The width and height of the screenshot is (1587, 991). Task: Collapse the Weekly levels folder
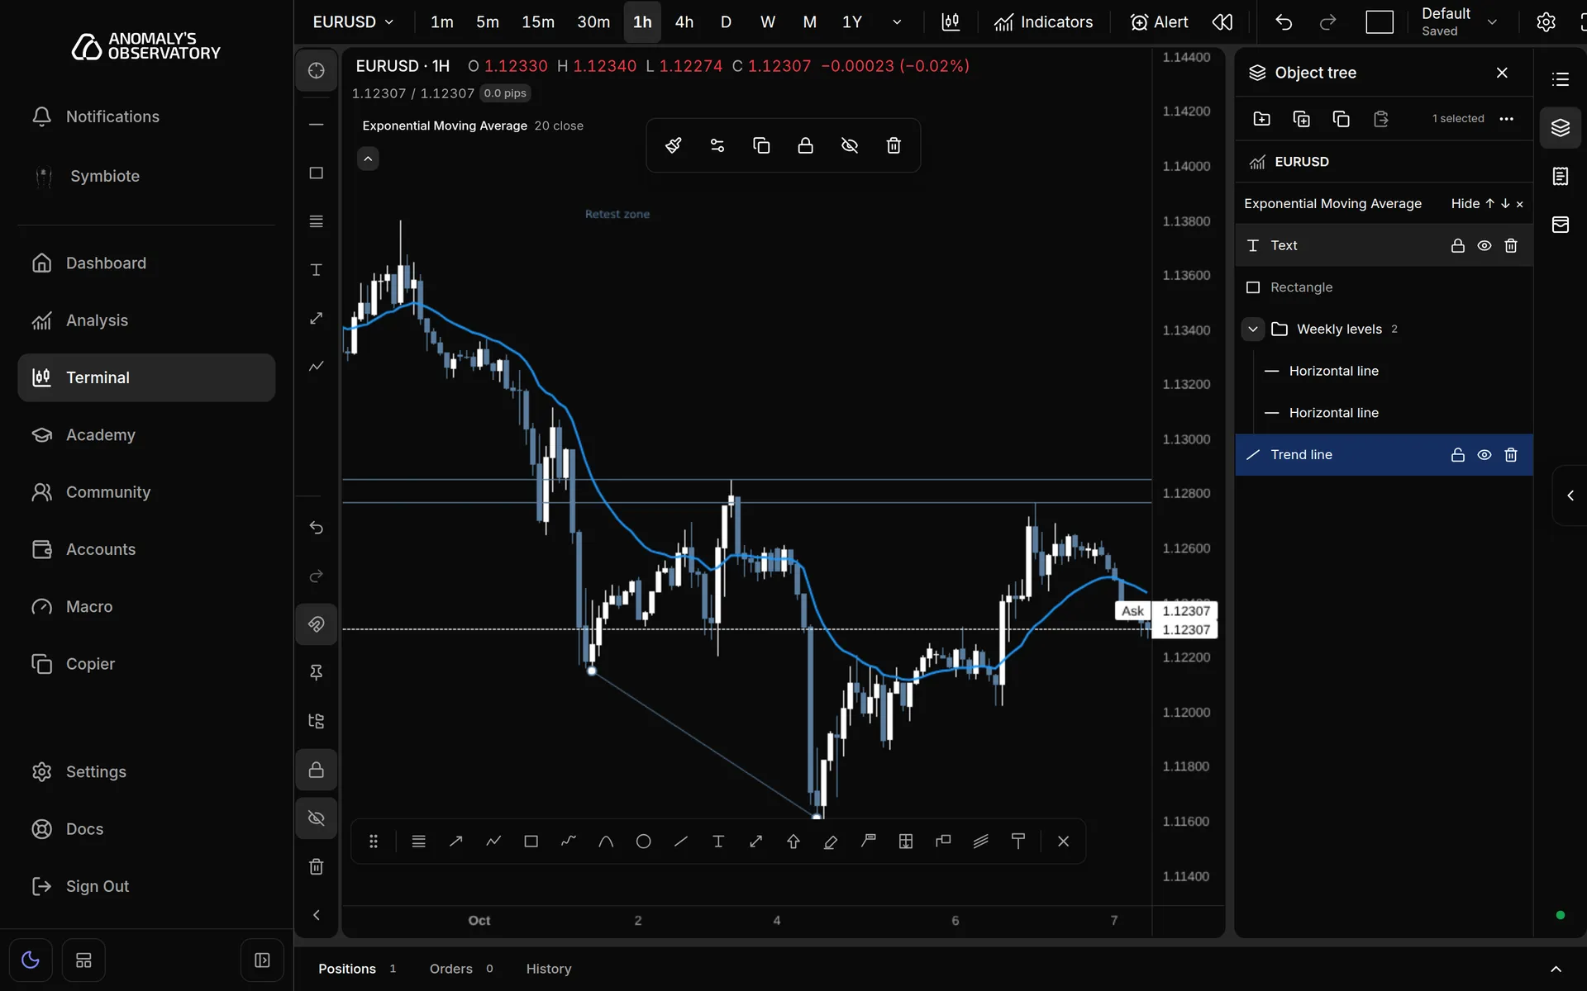pos(1252,330)
